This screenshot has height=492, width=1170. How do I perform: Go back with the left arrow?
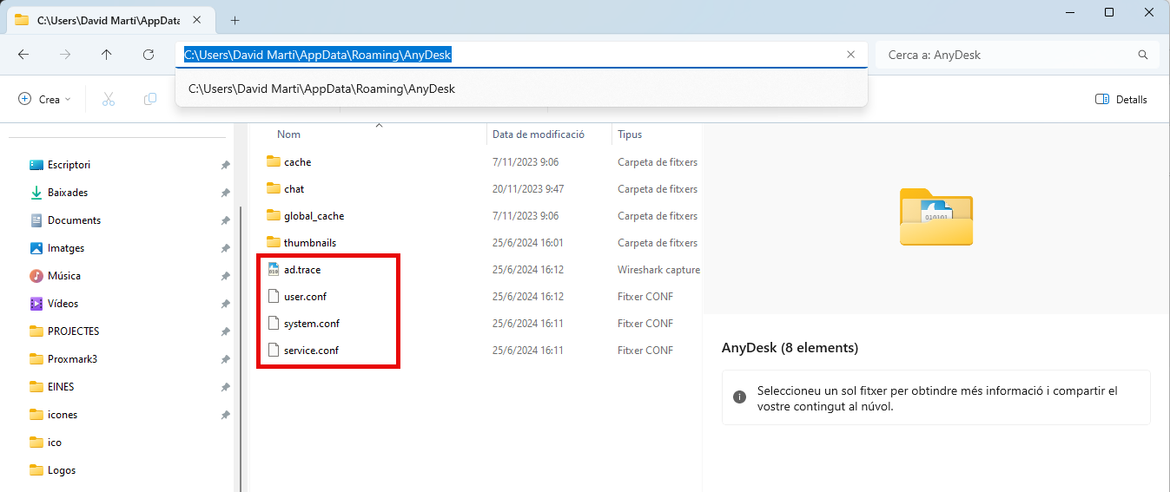(23, 54)
